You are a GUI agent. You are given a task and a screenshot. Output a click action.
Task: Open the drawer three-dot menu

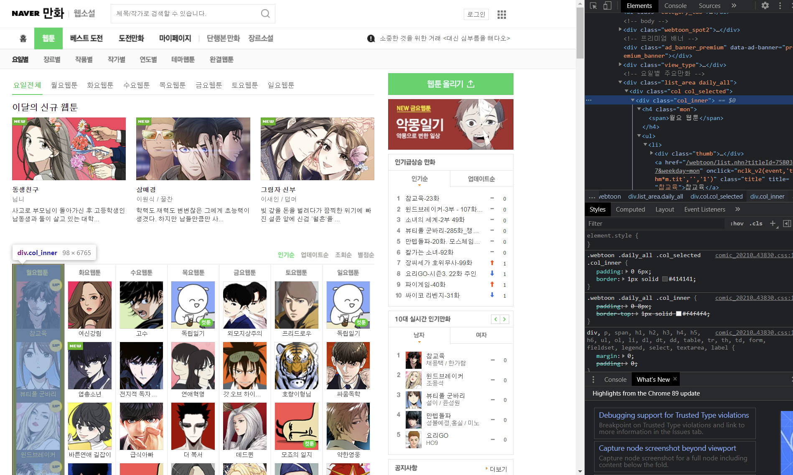click(593, 380)
